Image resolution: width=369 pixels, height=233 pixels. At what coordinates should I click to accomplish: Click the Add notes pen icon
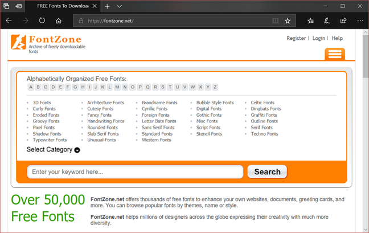(x=327, y=21)
